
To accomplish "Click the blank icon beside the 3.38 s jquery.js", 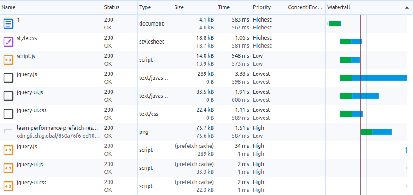I will point(8,78).
